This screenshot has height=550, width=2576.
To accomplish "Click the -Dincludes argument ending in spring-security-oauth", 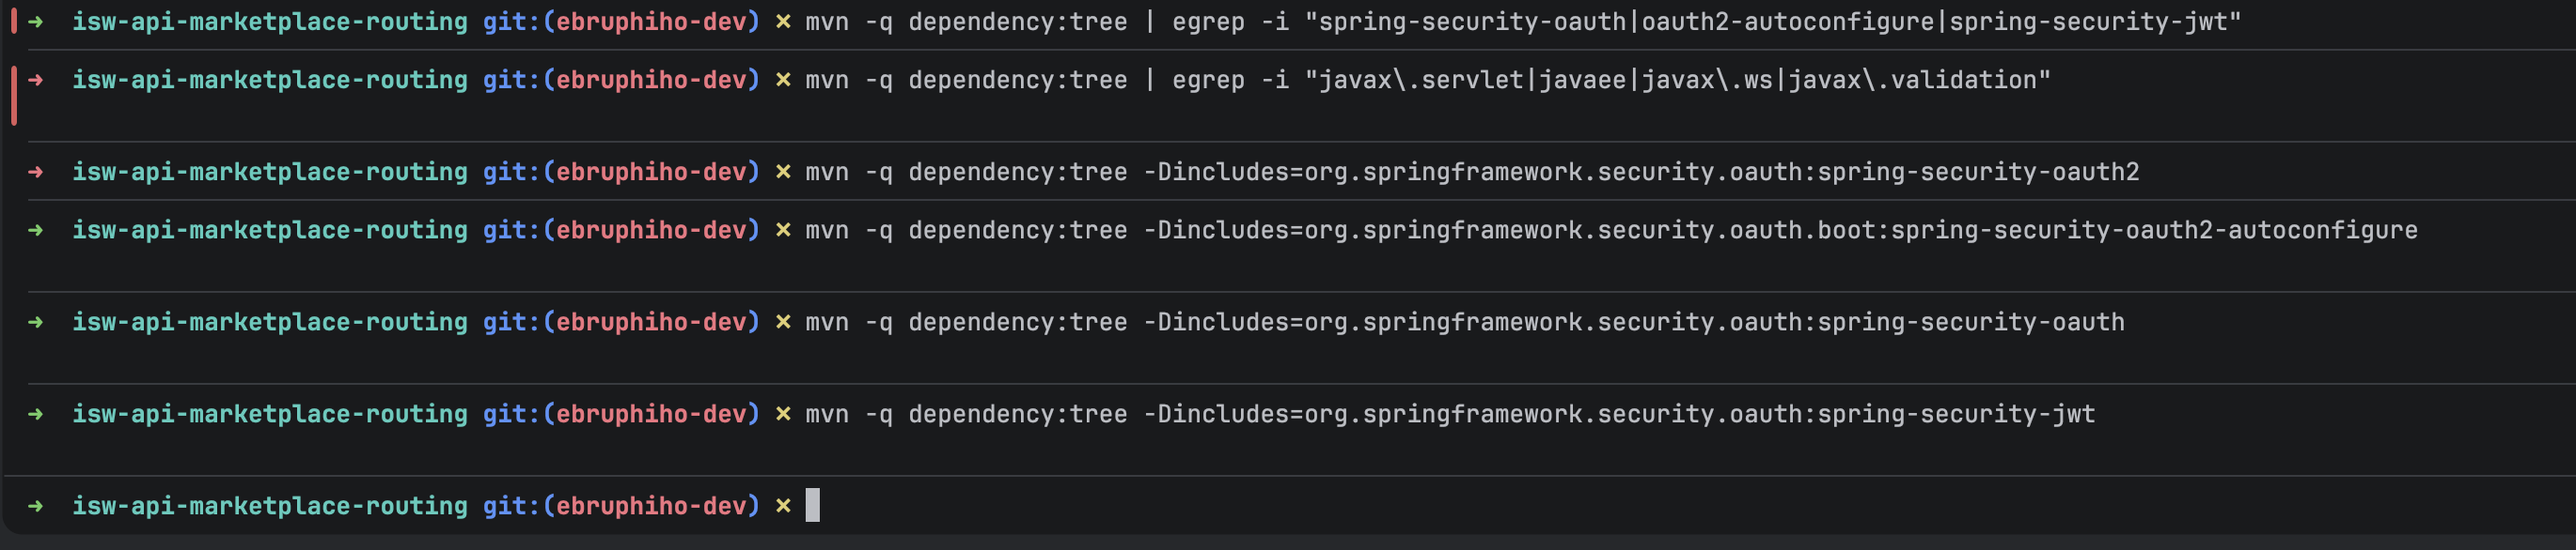I will (1634, 323).
